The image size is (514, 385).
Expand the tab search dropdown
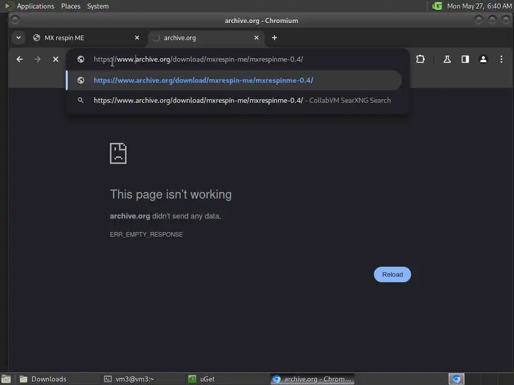(19, 38)
